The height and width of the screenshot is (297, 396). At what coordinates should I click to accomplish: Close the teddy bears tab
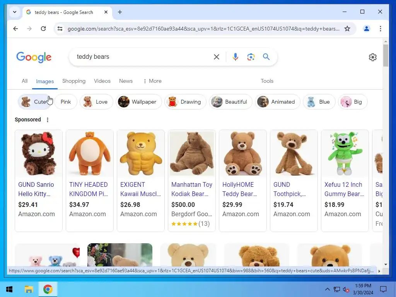point(106,12)
